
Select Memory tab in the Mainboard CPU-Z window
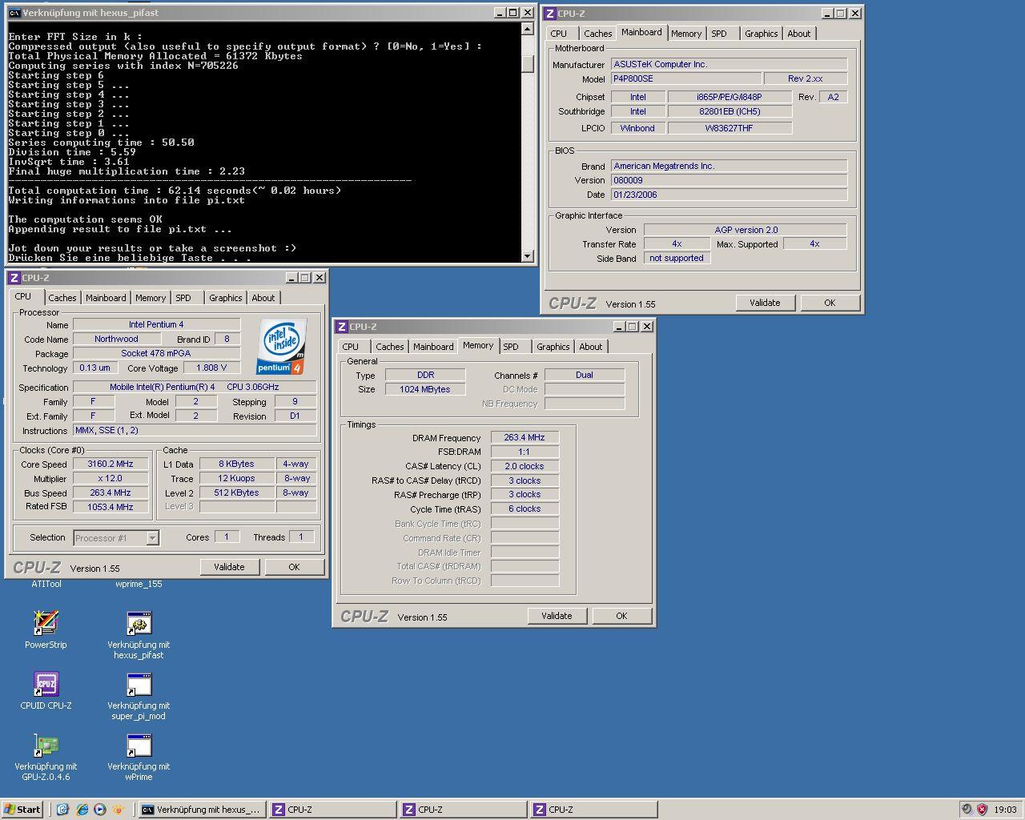[x=686, y=34]
